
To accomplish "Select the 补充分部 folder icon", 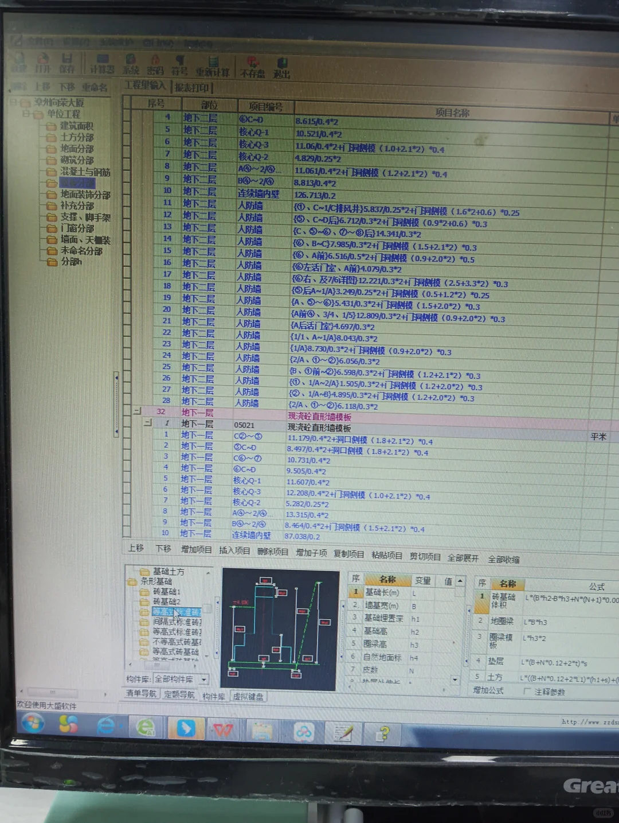I will click(52, 205).
